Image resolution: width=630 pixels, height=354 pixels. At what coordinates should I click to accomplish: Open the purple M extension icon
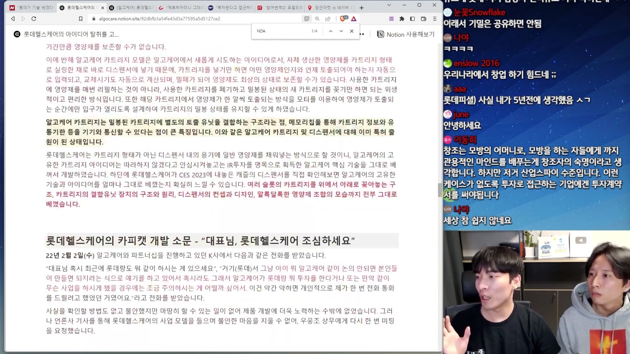(391, 19)
